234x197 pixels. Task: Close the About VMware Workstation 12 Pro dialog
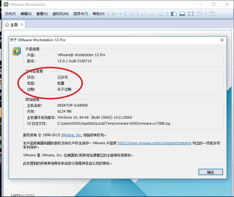(x=222, y=40)
